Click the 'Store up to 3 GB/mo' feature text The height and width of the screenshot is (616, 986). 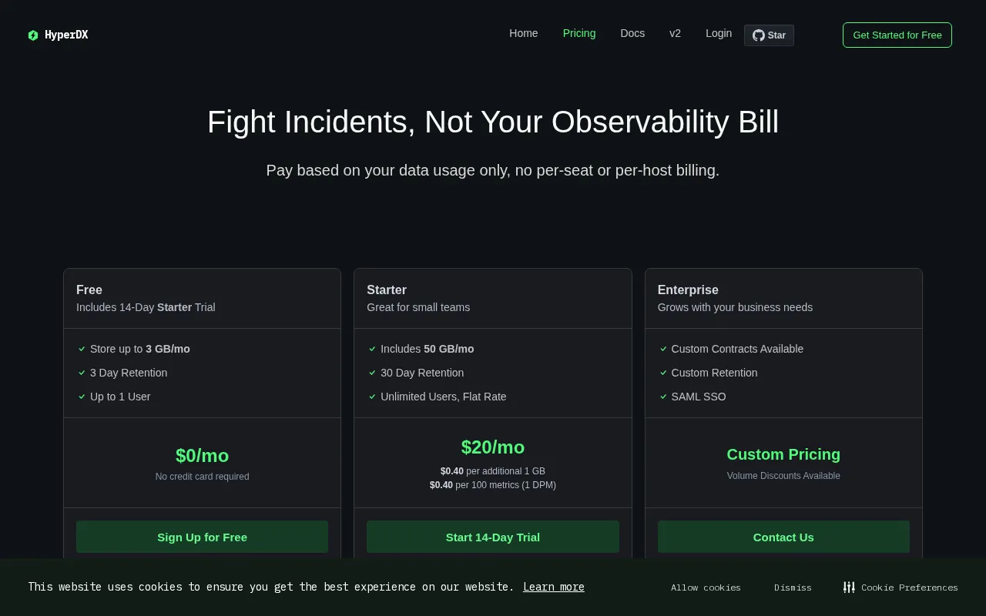pyautogui.click(x=140, y=349)
